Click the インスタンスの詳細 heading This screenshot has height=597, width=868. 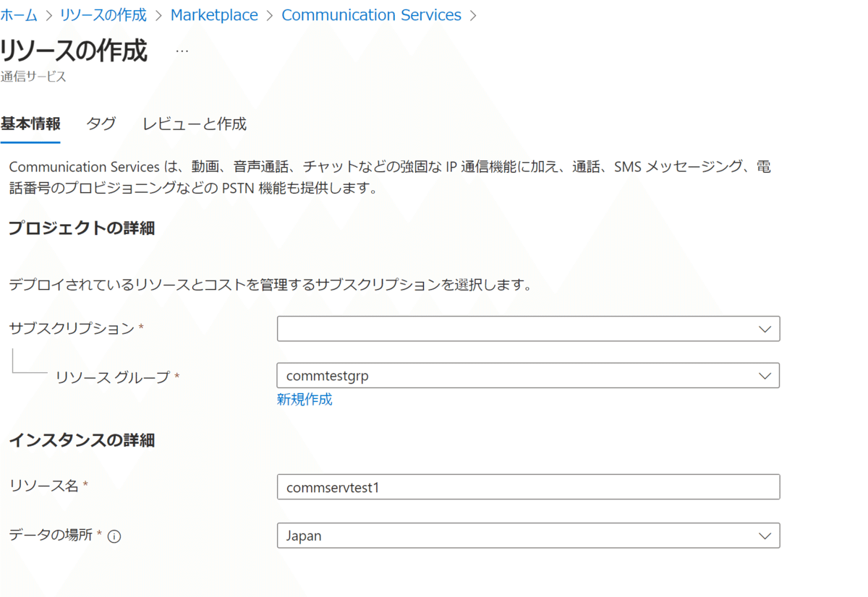tap(82, 439)
